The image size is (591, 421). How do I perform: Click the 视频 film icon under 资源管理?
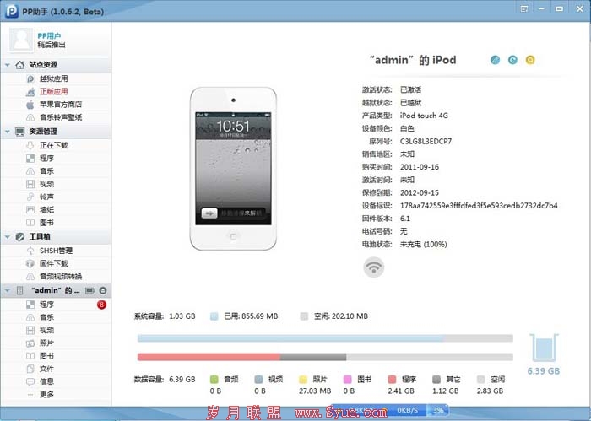(30, 184)
